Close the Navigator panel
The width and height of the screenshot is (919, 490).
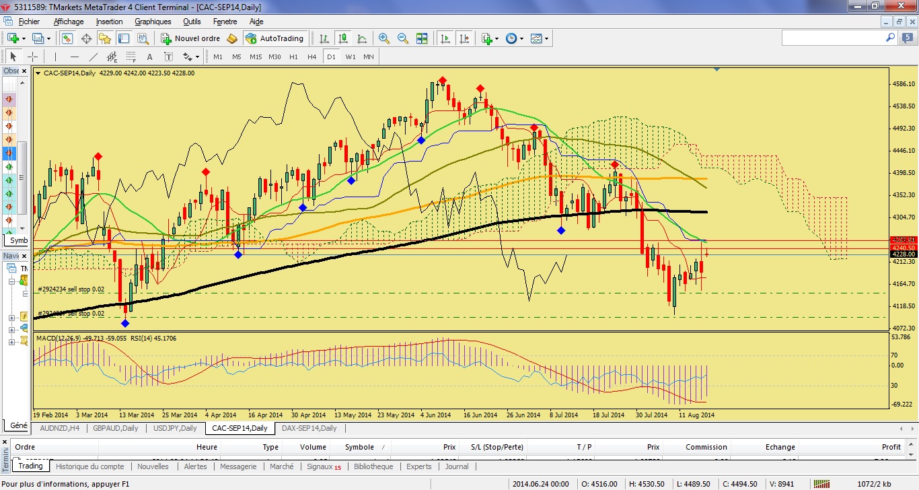tap(26, 256)
